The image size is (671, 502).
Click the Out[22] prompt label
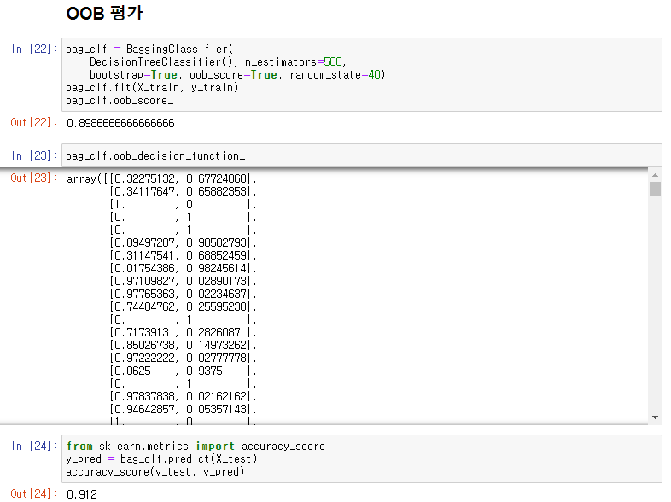pos(34,123)
